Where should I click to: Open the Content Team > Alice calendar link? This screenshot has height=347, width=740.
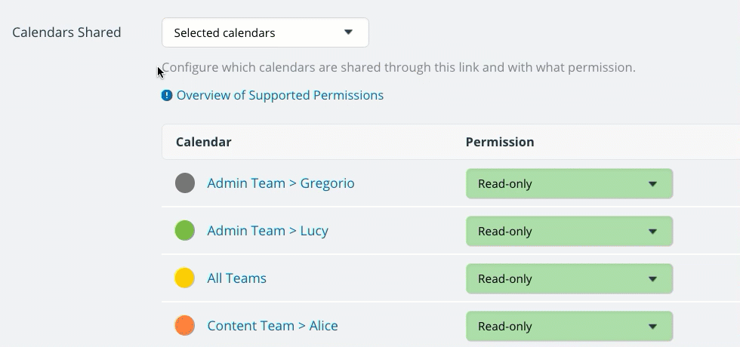click(273, 326)
